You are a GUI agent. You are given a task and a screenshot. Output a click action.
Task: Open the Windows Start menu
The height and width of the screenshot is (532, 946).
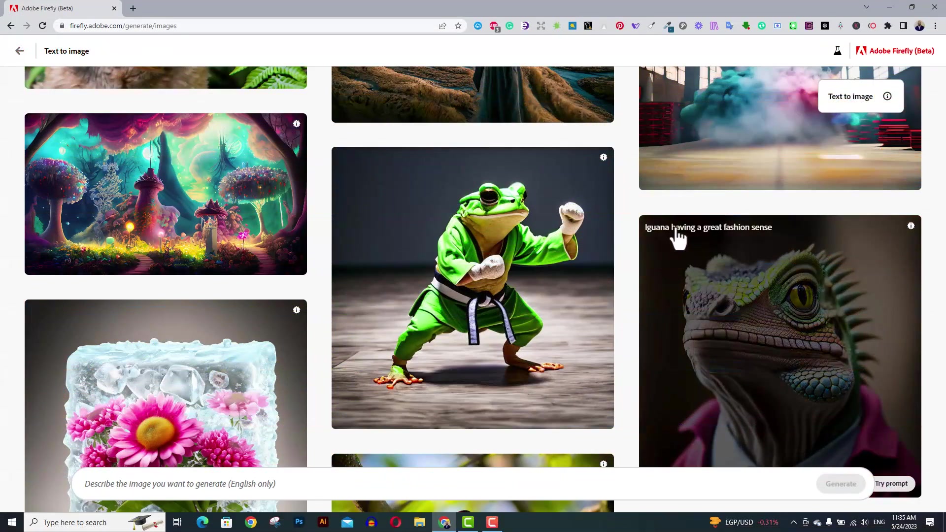12,522
